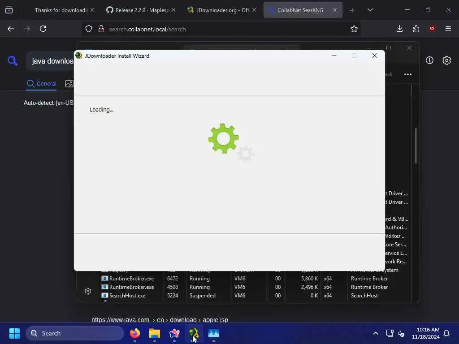Switch to 'Thanks for downloading' tab

61,10
